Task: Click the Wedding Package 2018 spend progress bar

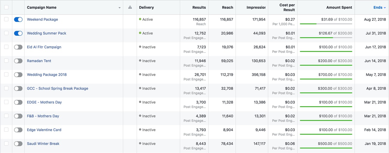Action: click(326, 79)
